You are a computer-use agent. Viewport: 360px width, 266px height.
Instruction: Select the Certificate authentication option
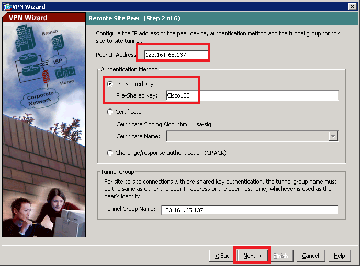point(110,112)
